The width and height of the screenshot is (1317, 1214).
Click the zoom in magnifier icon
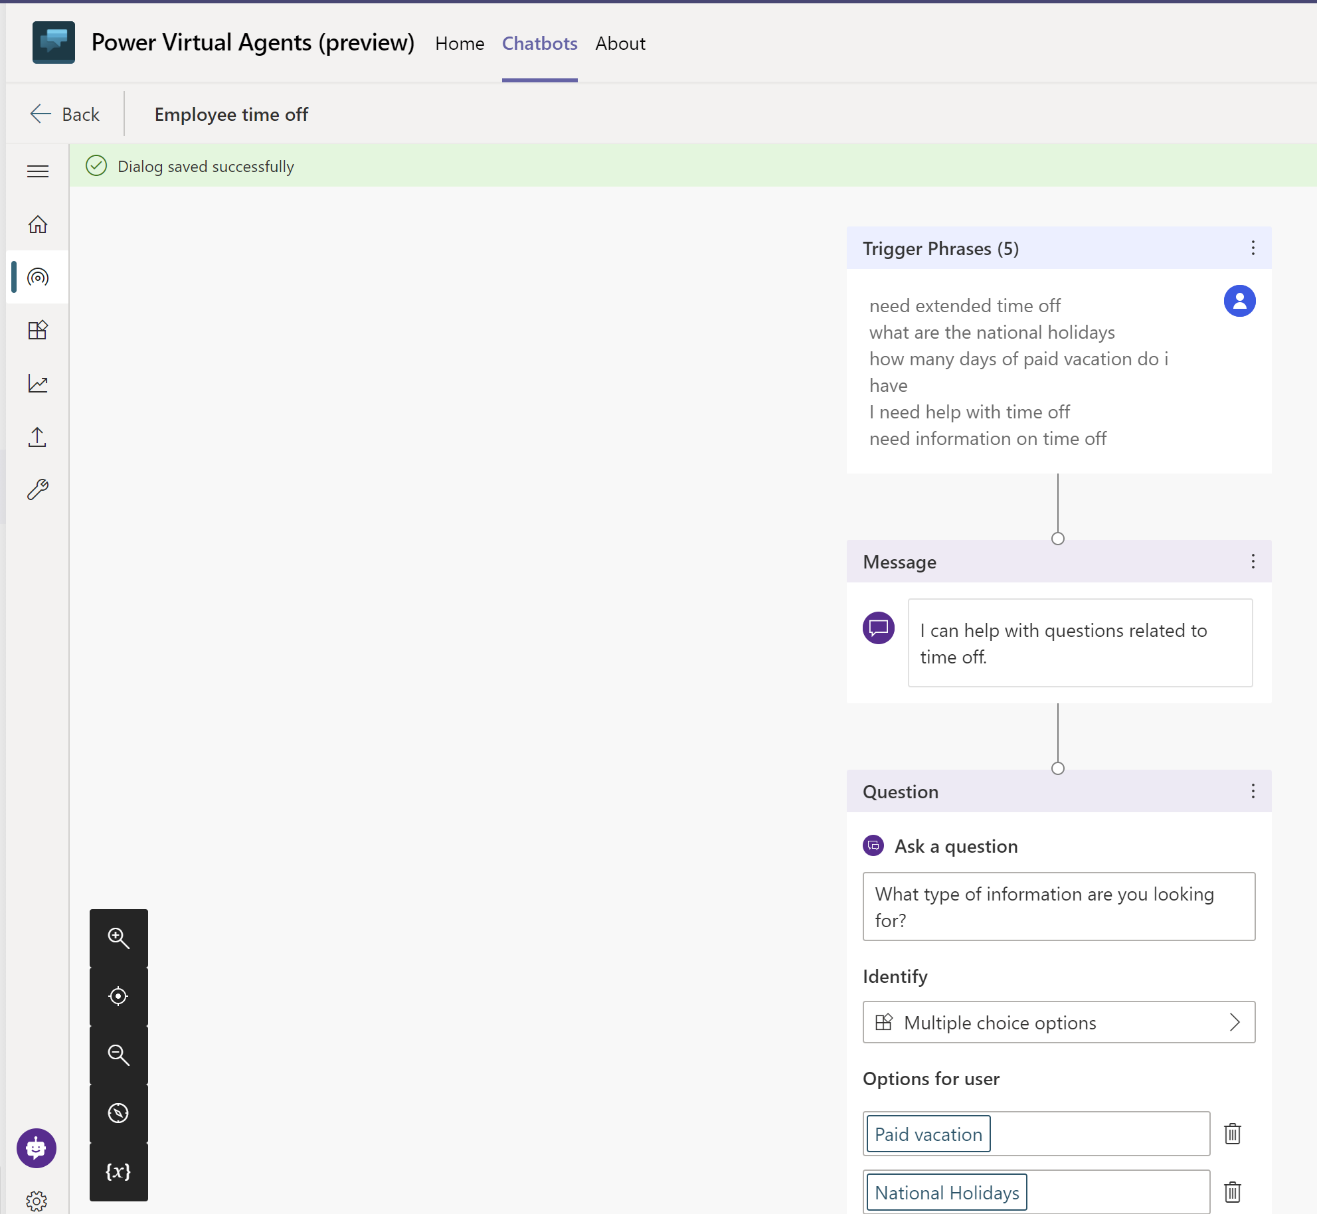[118, 937]
